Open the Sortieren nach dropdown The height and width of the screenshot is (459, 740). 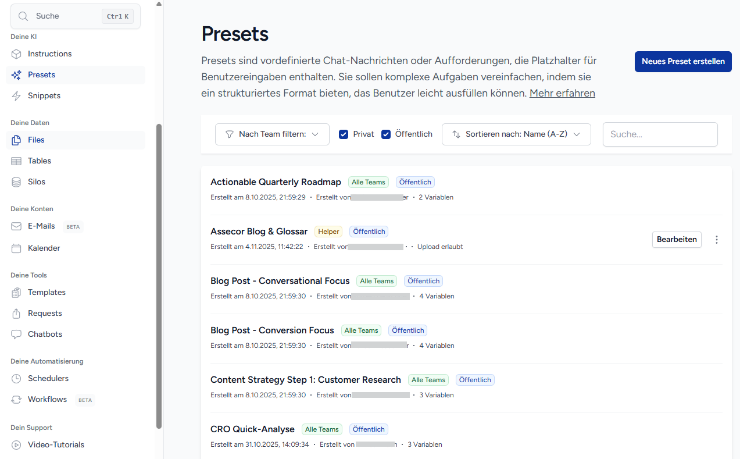pos(516,134)
